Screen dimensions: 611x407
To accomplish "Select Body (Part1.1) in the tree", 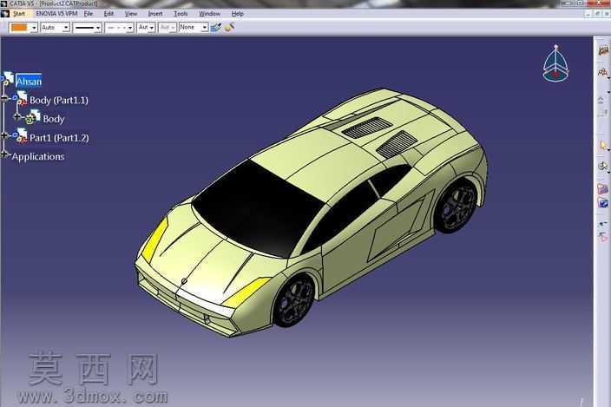I will (x=59, y=100).
